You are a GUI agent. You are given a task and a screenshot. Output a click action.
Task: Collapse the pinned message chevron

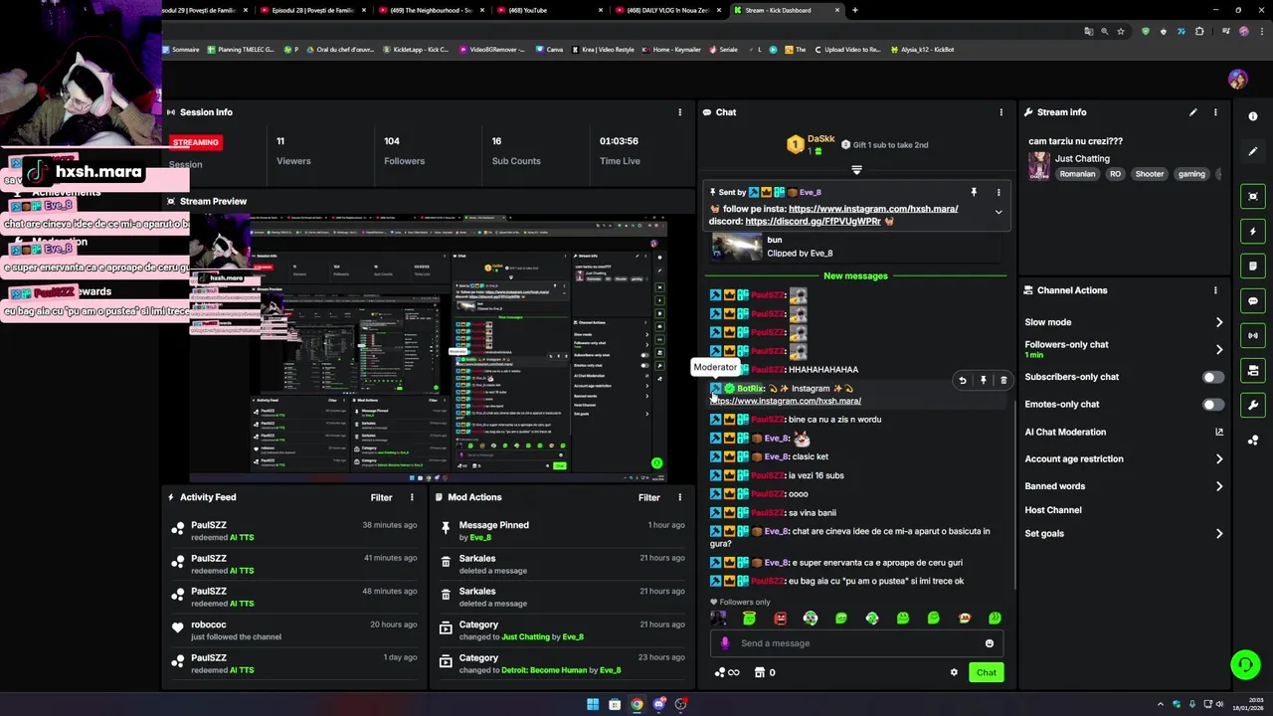999,212
